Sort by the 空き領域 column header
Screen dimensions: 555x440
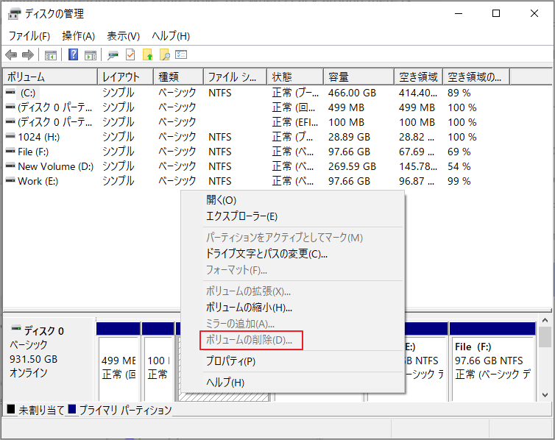418,77
